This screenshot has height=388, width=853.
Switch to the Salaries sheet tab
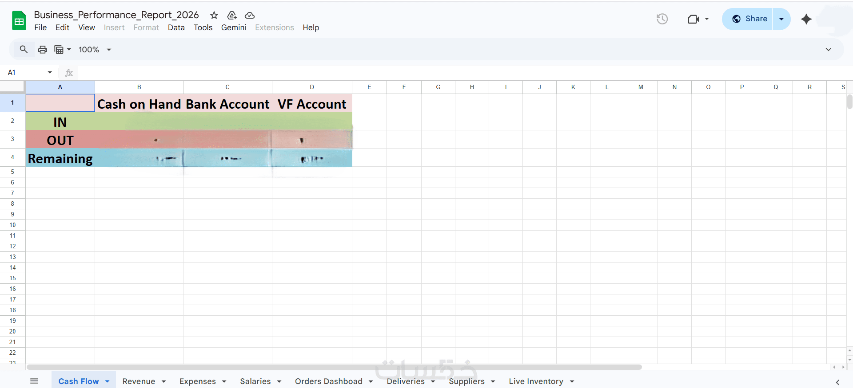coord(255,381)
